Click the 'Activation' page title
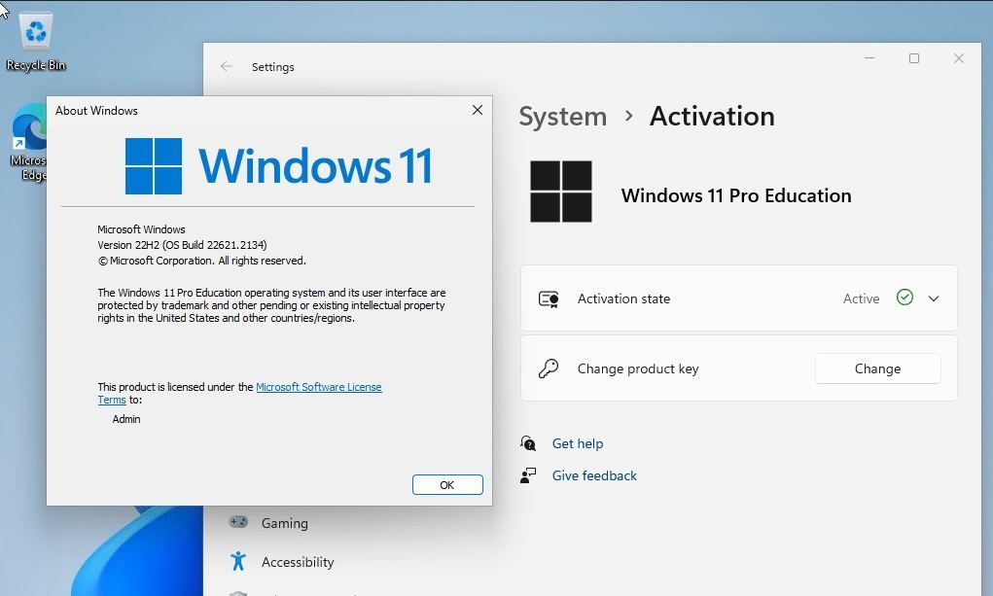 pyautogui.click(x=712, y=117)
